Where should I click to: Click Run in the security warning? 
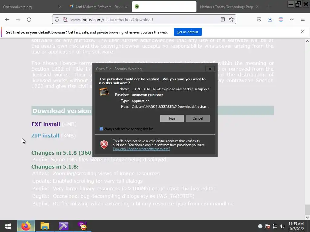point(172,118)
